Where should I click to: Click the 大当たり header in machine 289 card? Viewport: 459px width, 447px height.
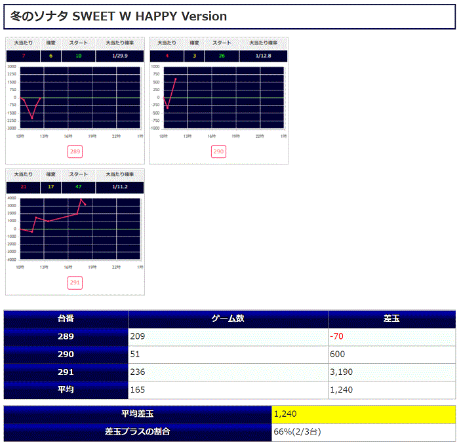coord(24,43)
